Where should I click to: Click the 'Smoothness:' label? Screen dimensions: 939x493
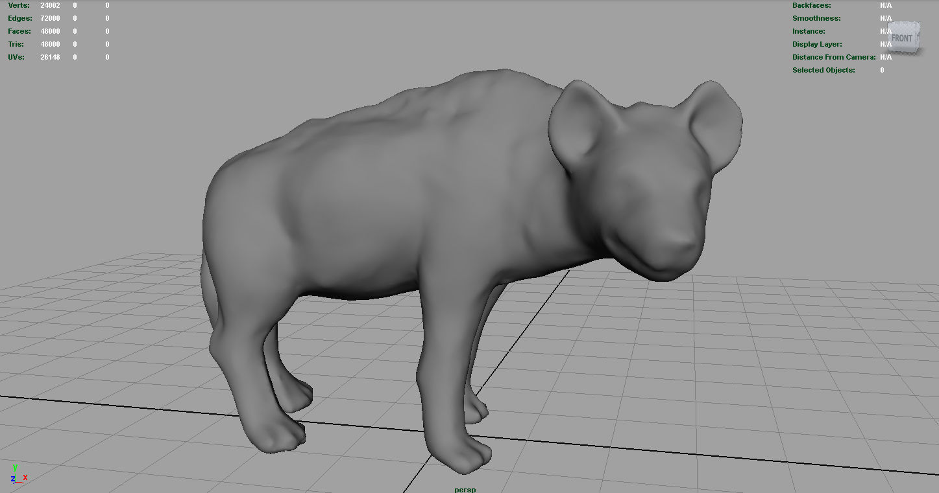[x=816, y=18]
